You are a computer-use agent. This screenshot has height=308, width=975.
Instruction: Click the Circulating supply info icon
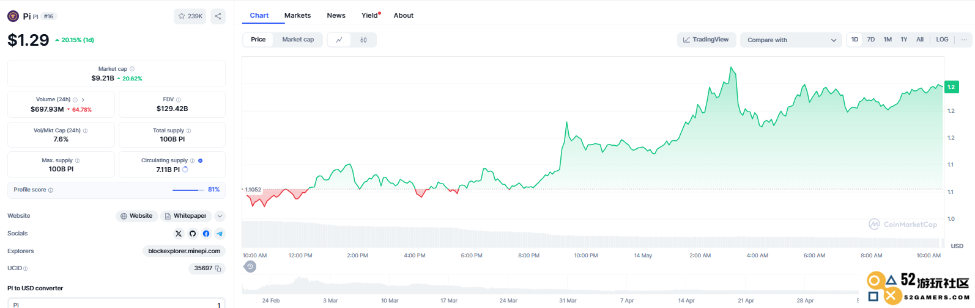[192, 160]
